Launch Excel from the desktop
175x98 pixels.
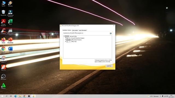click(10, 22)
